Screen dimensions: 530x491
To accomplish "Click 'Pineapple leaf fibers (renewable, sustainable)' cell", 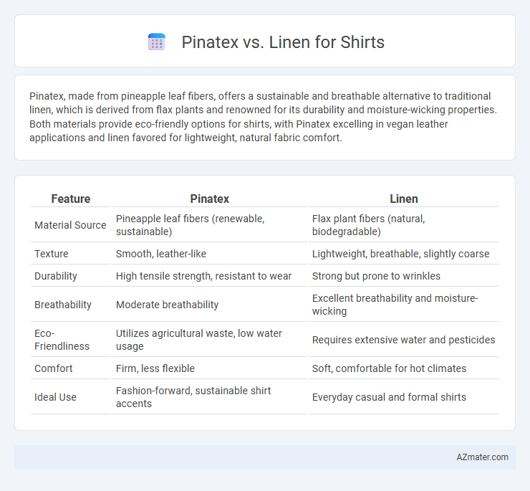I will (210, 225).
